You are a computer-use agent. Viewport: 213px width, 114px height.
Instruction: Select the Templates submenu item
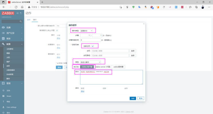pyautogui.click(x=8, y=53)
